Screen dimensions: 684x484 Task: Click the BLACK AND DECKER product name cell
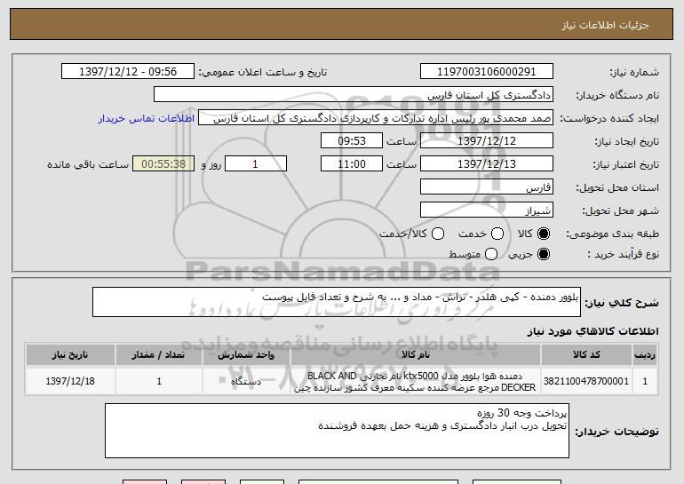coord(416,381)
